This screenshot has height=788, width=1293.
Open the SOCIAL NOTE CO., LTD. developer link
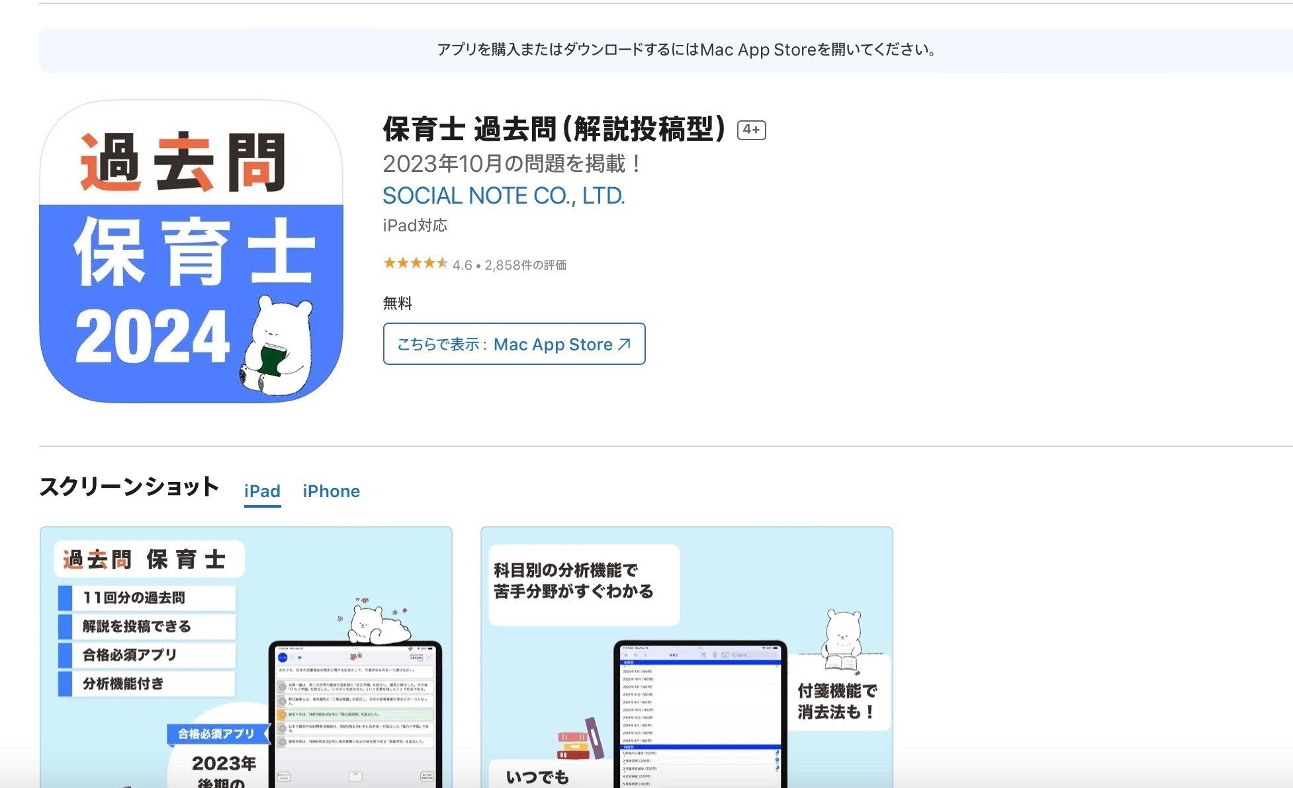[504, 196]
